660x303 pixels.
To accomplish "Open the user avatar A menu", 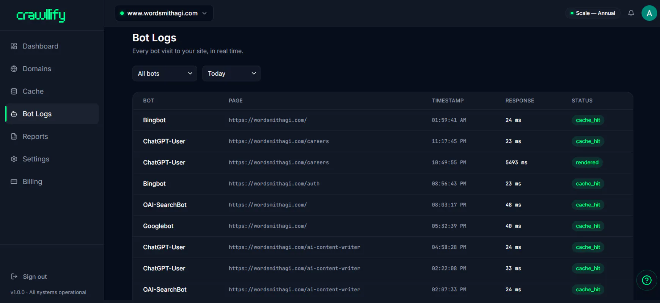I will point(649,13).
